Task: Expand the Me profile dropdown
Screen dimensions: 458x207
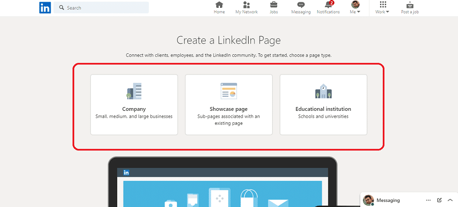Action: [355, 8]
